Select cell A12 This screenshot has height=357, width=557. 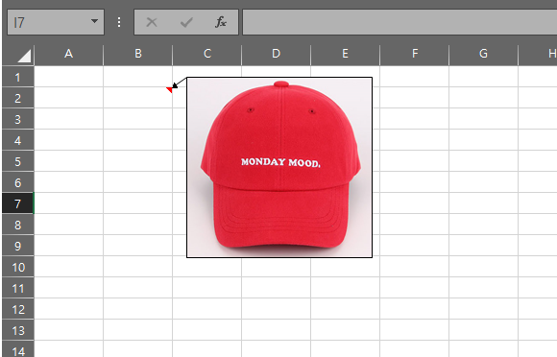pyautogui.click(x=68, y=309)
